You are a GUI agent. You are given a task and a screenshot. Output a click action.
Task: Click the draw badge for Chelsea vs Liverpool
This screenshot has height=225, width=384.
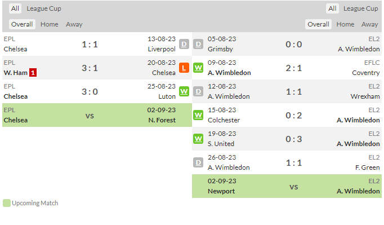pyautogui.click(x=184, y=44)
